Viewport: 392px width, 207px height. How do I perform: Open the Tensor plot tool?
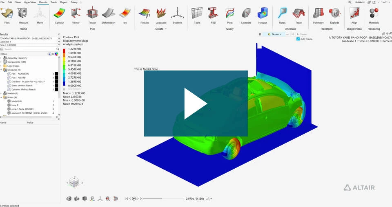click(92, 15)
